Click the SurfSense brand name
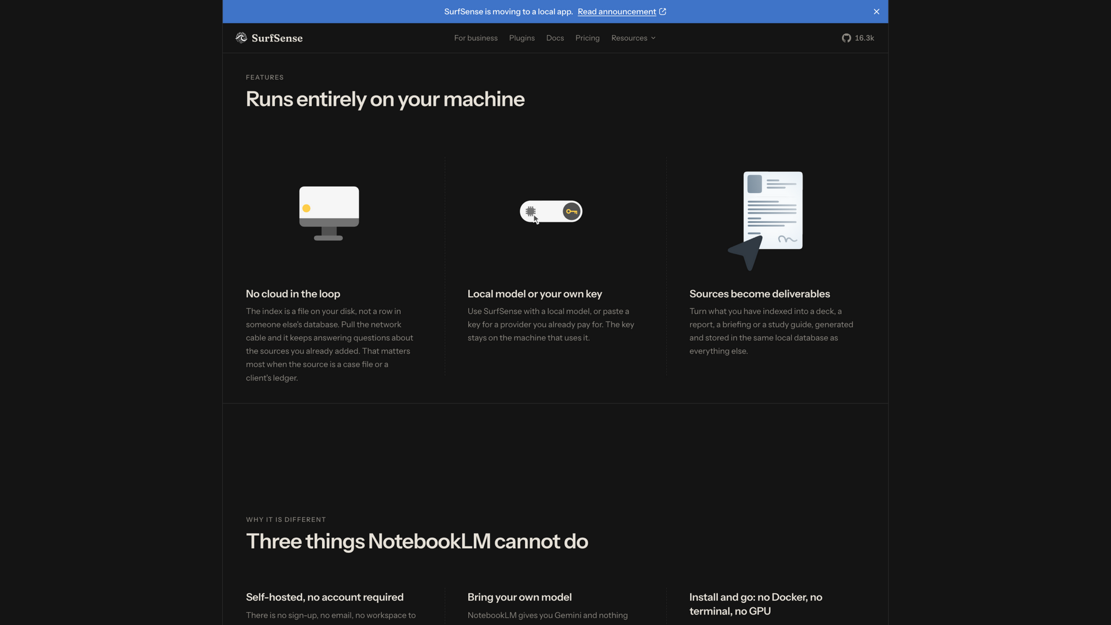Viewport: 1111px width, 625px height. [x=277, y=38]
